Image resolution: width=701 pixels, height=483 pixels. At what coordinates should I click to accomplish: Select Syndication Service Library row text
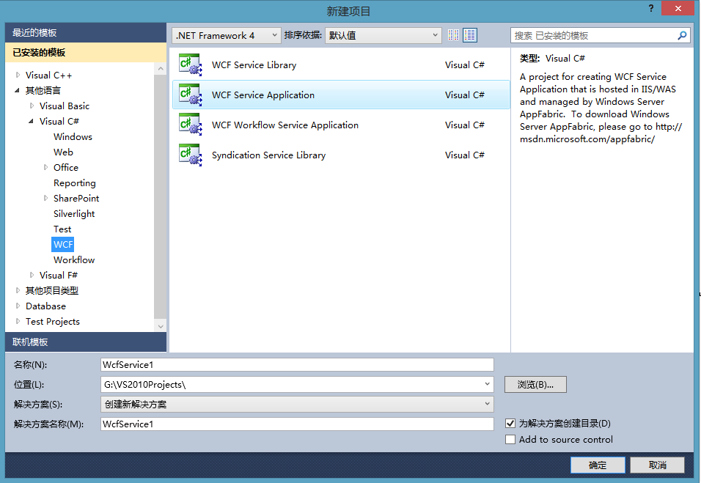point(268,155)
